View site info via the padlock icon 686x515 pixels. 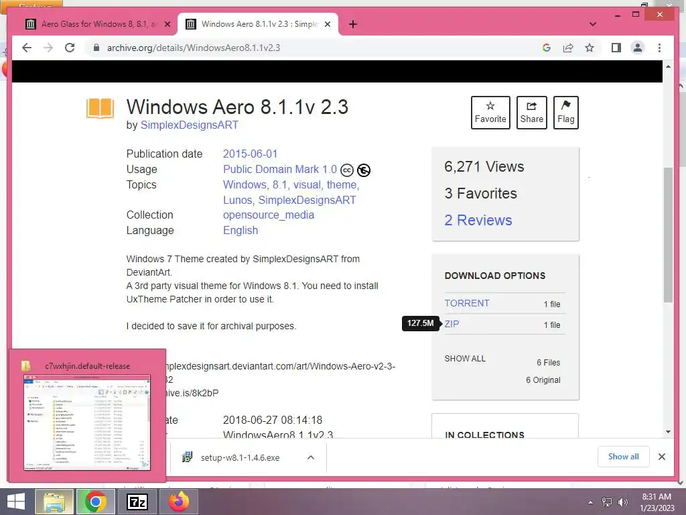click(x=96, y=48)
